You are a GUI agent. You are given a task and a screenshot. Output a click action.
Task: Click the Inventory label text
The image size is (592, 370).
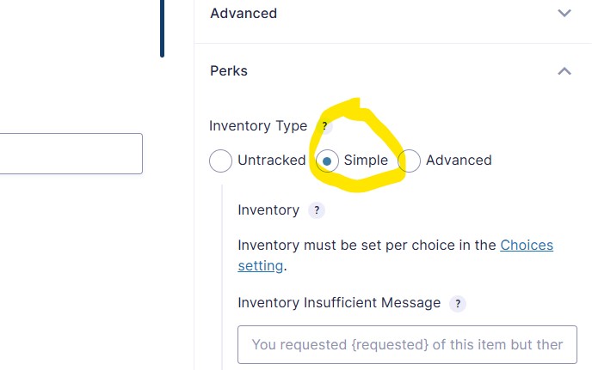pos(268,210)
